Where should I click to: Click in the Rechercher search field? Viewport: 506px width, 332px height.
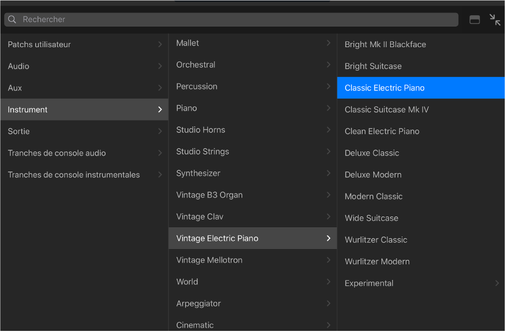231,20
